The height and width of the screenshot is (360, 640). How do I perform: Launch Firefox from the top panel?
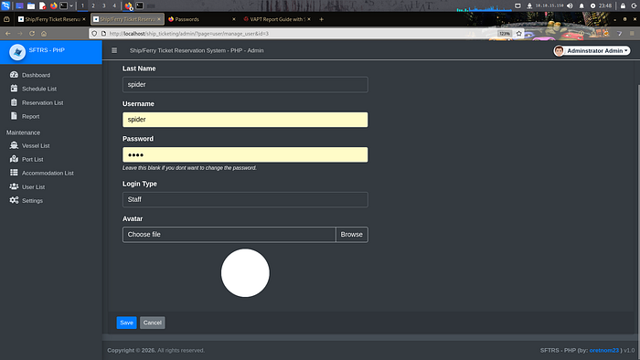point(53,5)
